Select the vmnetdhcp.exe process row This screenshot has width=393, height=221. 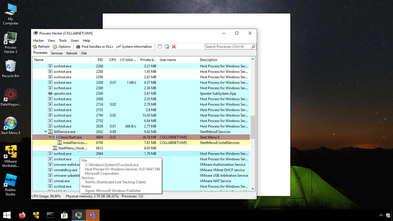click(141, 170)
